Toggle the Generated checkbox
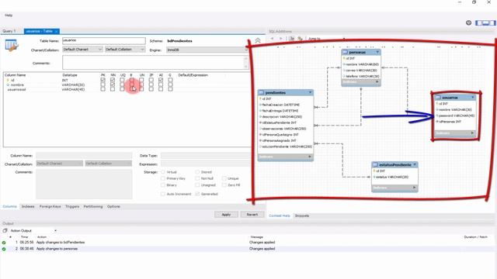The width and height of the screenshot is (497, 279). coord(197,194)
